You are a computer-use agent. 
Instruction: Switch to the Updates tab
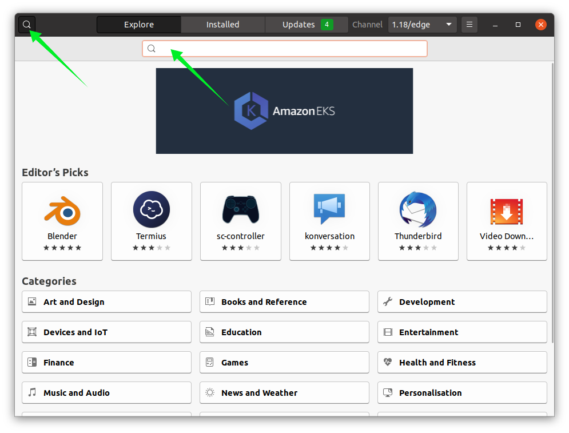coord(307,25)
